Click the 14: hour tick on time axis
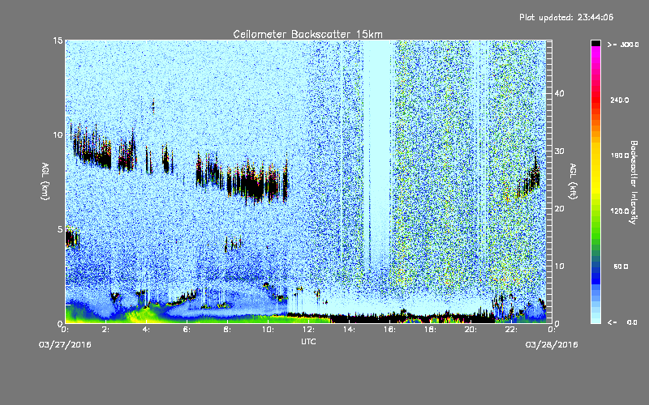Screen dimensions: 649x405 [x=350, y=330]
